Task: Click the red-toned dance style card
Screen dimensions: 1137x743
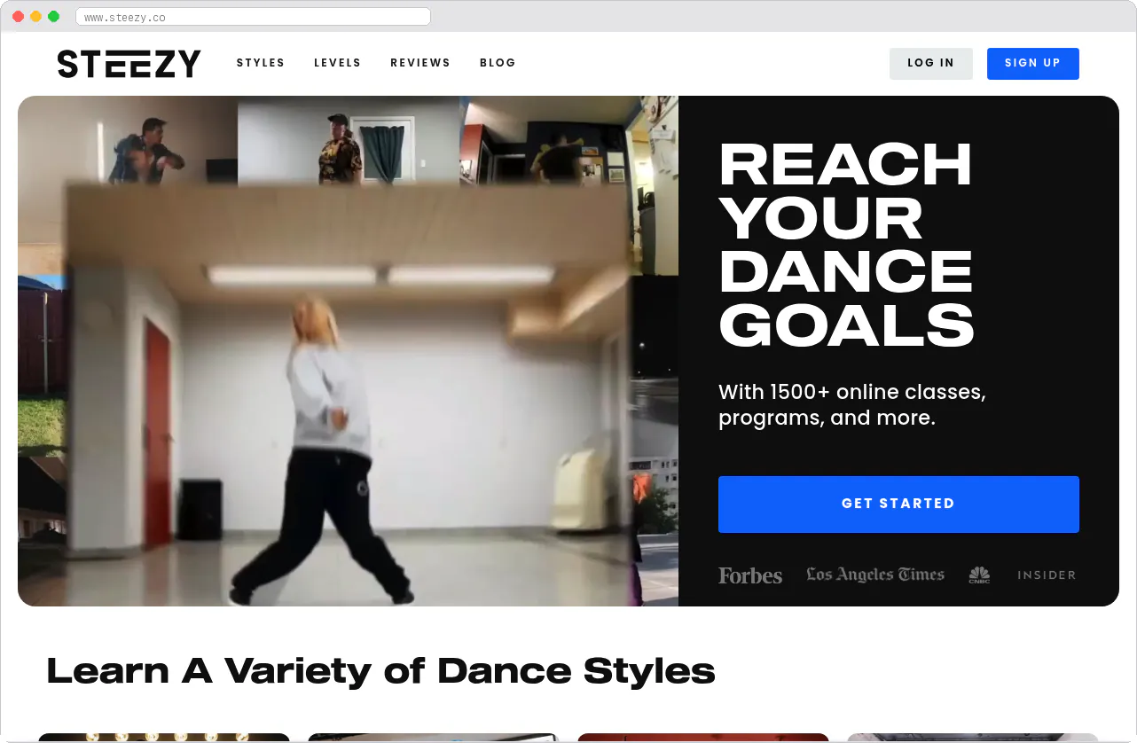Action: tap(702, 738)
